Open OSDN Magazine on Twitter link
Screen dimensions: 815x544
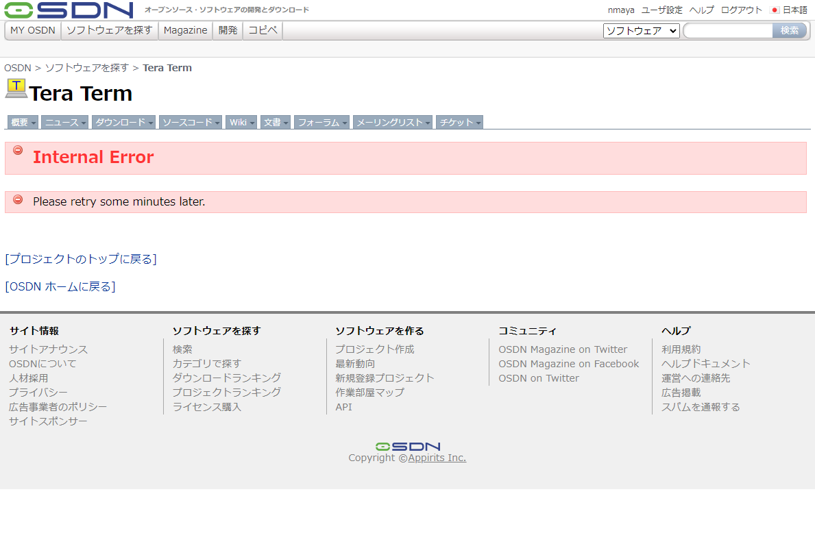pos(563,349)
